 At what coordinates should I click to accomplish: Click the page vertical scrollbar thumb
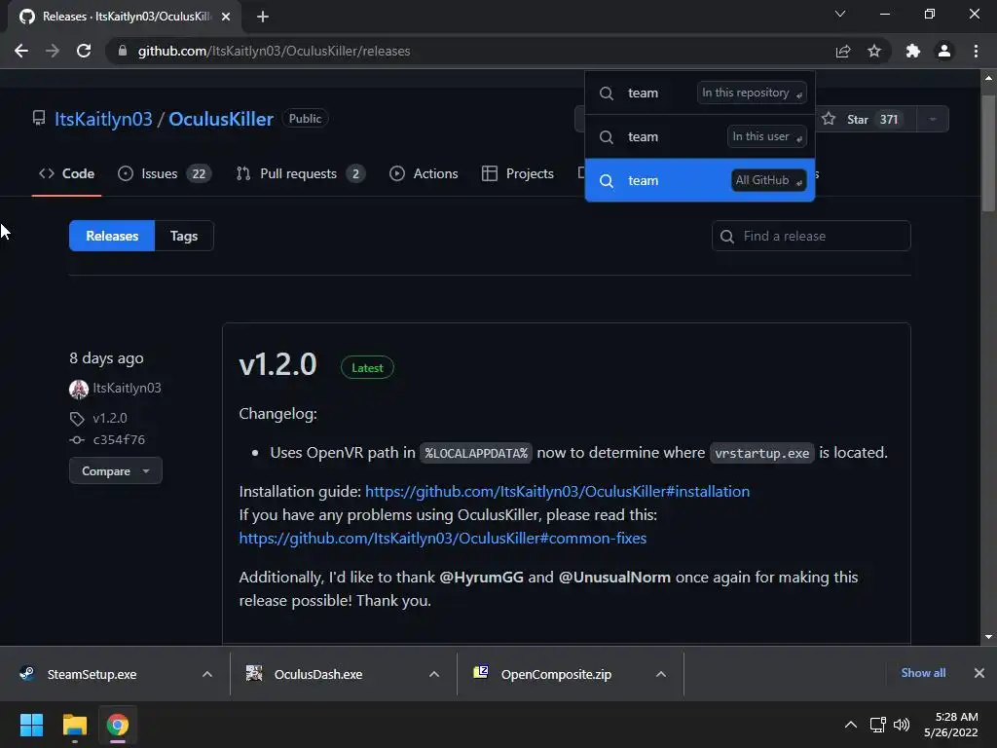pos(988,153)
